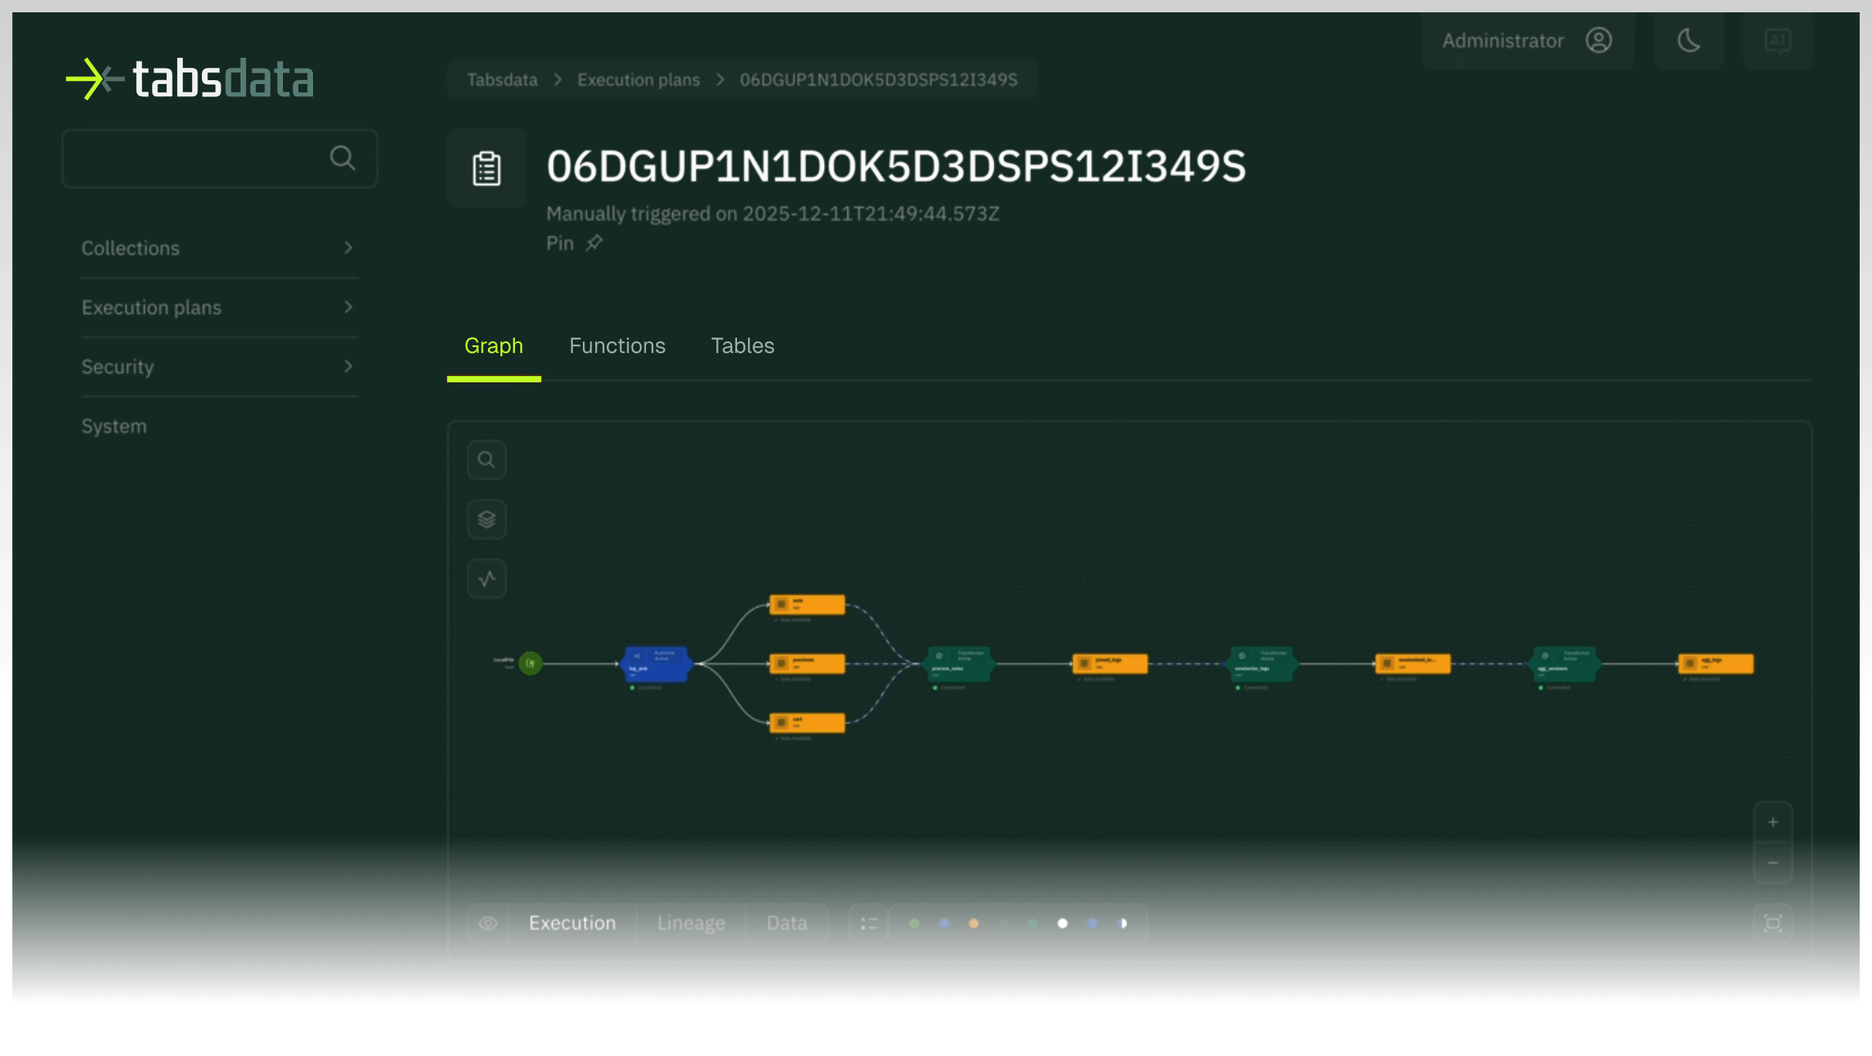Click the fit-to-screen icon in graph corner
This screenshot has height=1056, width=1872.
coord(1773,923)
